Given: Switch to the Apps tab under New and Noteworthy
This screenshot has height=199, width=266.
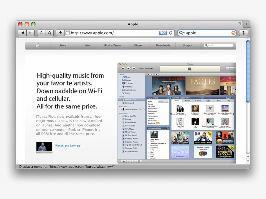Looking at the screenshot, I should coord(208,101).
